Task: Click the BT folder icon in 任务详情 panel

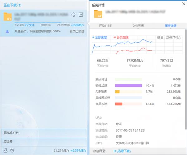Action: [x=99, y=14]
